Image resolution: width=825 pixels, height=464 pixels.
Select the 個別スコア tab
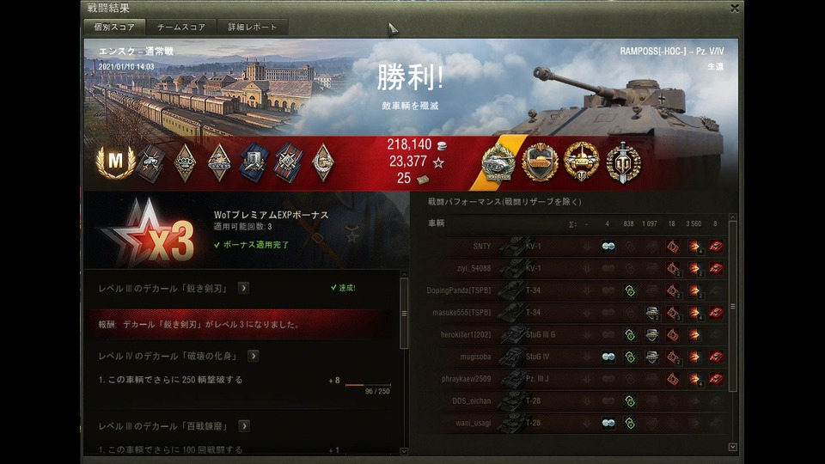tap(114, 27)
